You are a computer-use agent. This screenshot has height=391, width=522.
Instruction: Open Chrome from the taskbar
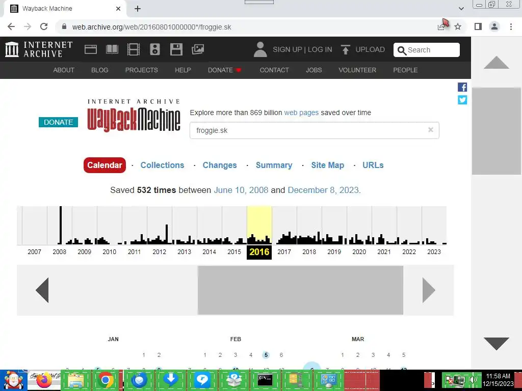(106, 380)
